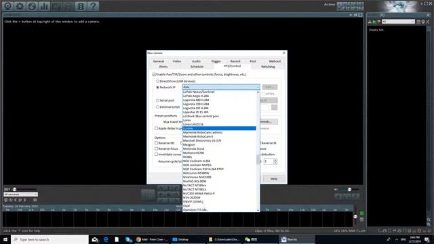Click Type here to search box
The height and width of the screenshot is (244, 434).
pyautogui.click(x=50, y=239)
